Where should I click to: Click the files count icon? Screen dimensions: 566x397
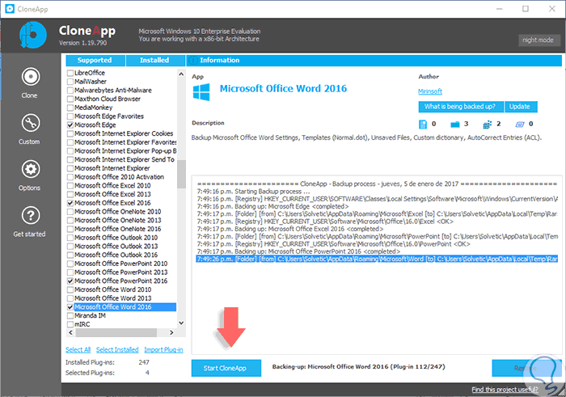pos(422,125)
